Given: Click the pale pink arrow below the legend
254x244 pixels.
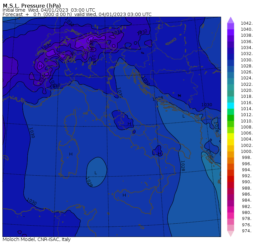Looking at the screenshot, I should 231,234.
